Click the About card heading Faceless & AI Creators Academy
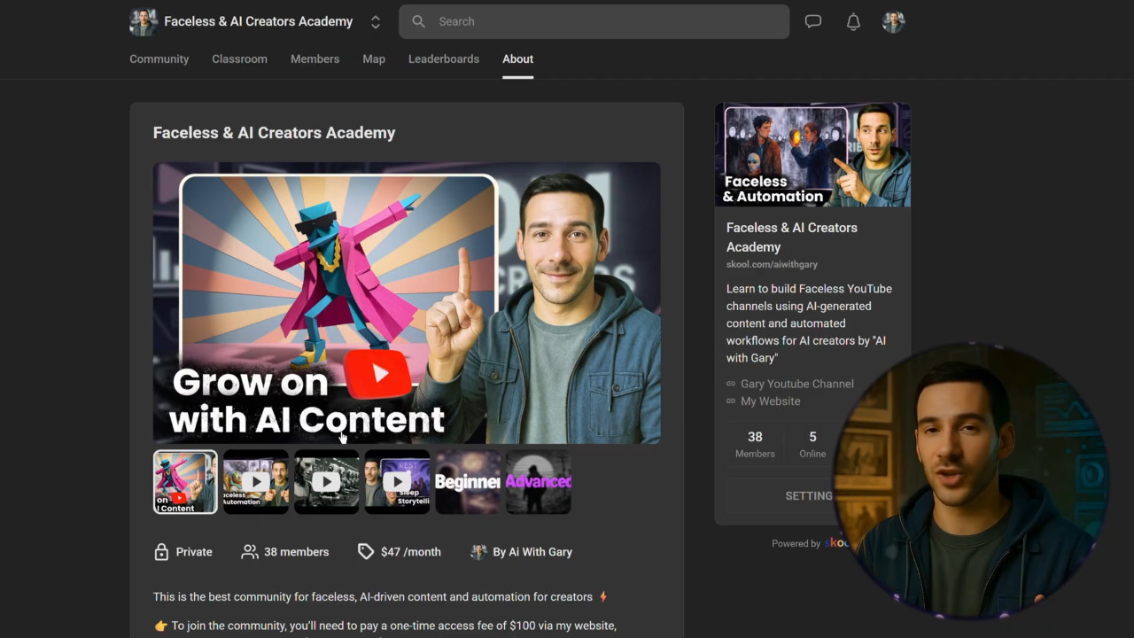 (x=275, y=133)
